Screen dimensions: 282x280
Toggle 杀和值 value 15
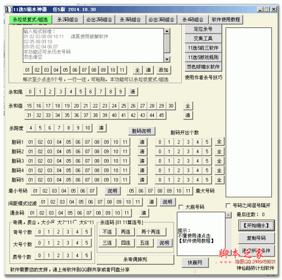[x=29, y=106]
